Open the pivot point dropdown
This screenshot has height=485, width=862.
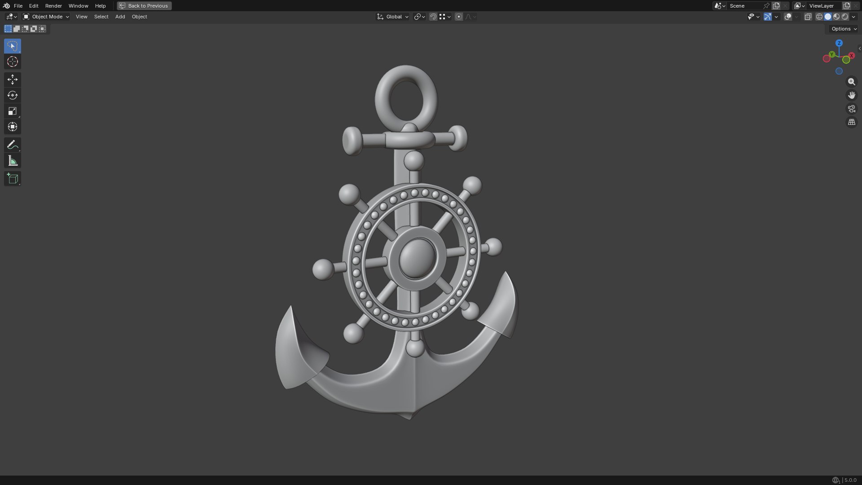pyautogui.click(x=419, y=17)
